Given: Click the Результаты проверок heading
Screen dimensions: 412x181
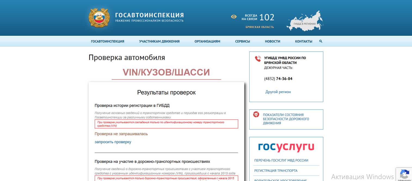Looking at the screenshot, I should pos(166,93).
